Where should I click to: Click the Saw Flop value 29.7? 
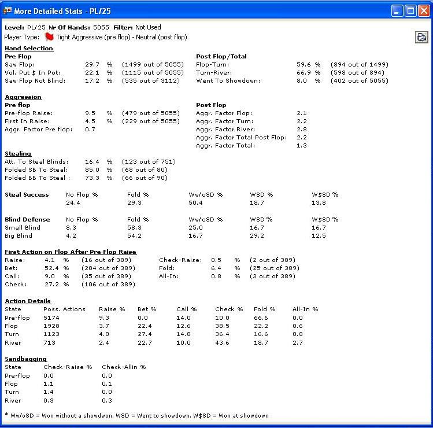(92, 65)
